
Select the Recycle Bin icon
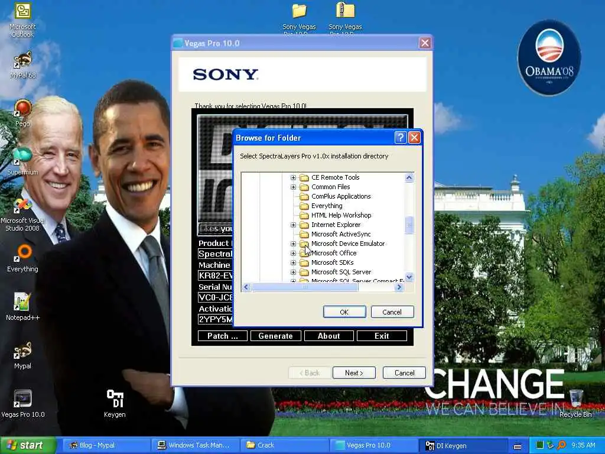pos(575,404)
